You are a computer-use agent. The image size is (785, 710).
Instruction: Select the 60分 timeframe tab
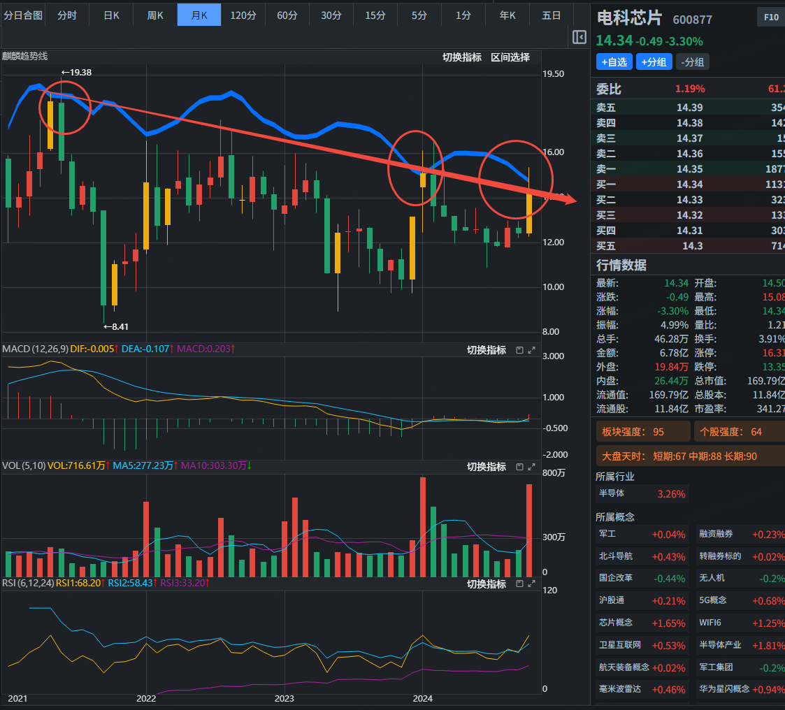point(287,15)
